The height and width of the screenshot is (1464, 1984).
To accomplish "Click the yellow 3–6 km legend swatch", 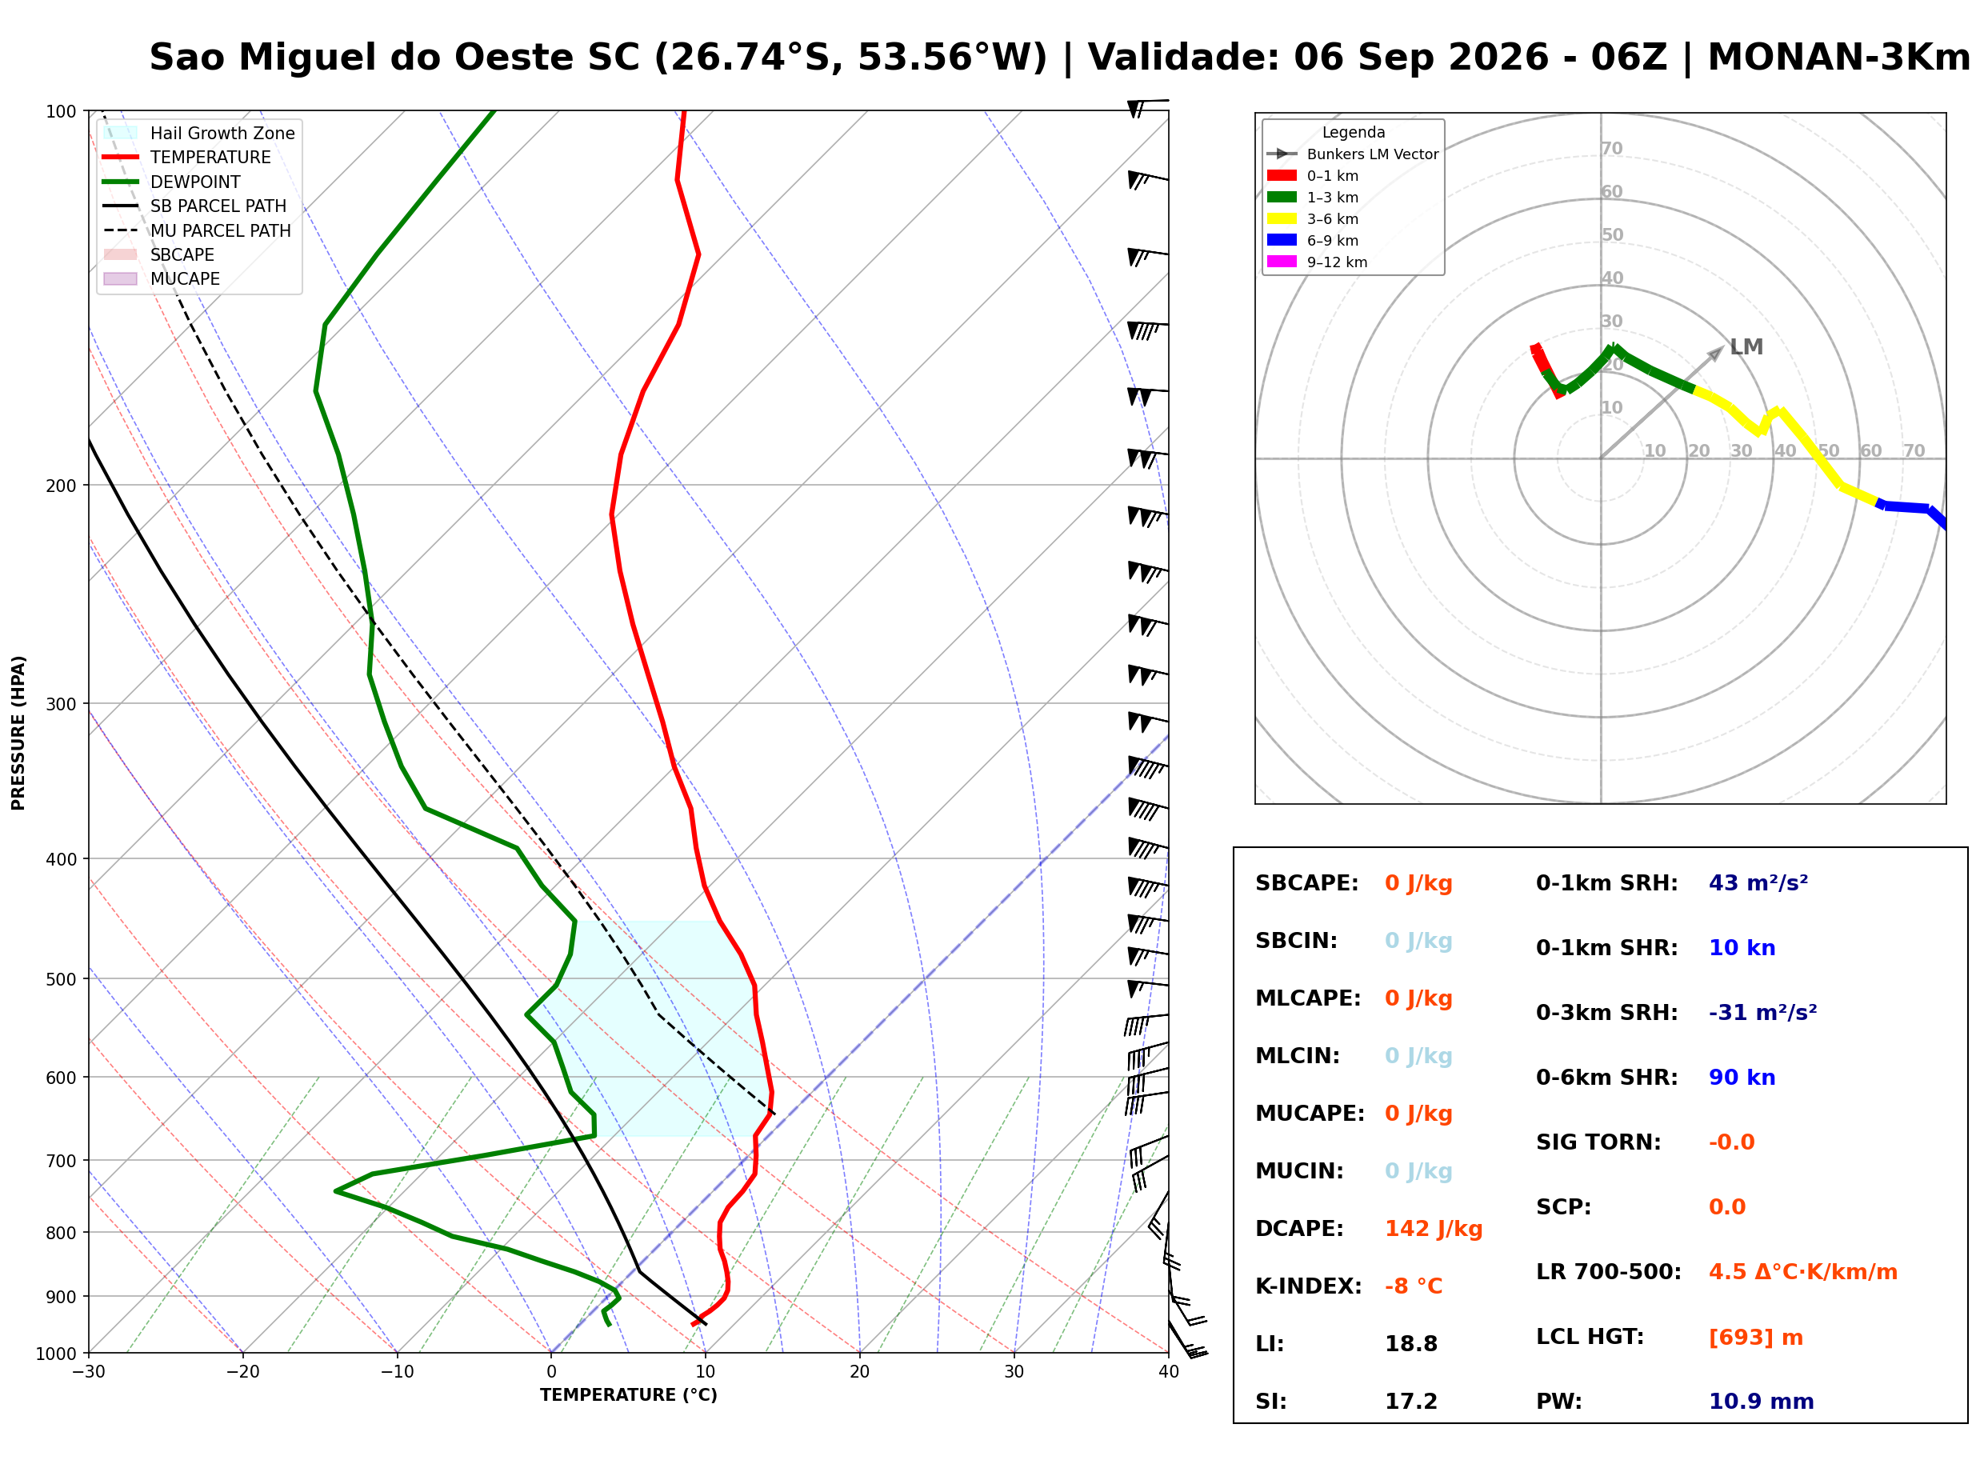I will tap(1282, 219).
